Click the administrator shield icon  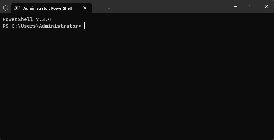pyautogui.click(x=6, y=8)
